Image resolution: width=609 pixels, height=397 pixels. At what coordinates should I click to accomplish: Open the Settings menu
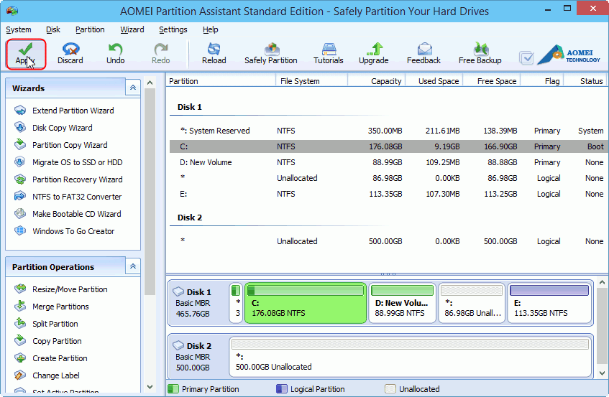(173, 29)
